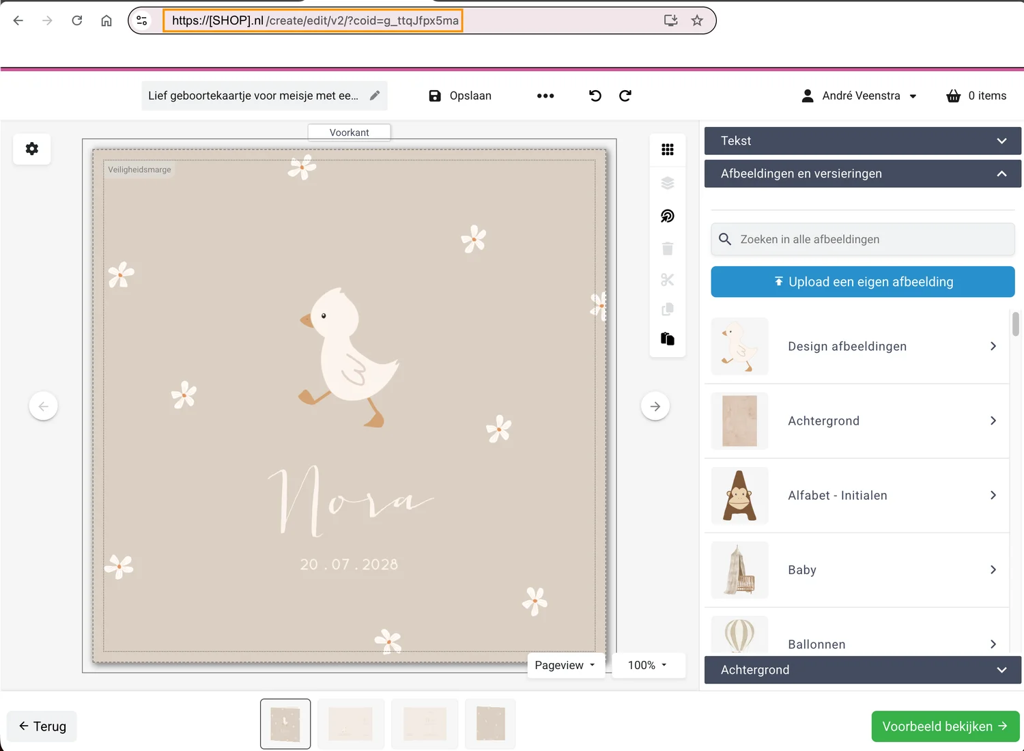This screenshot has width=1024, height=751.
Task: Expand the Tekst panel
Action: click(862, 141)
